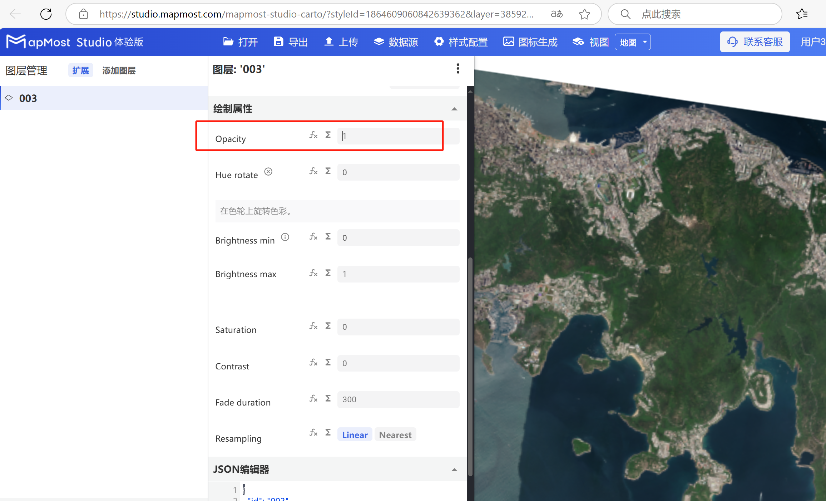Screen dimensions: 826x501
Task: Click inside the Fade duration input field
Action: point(398,399)
